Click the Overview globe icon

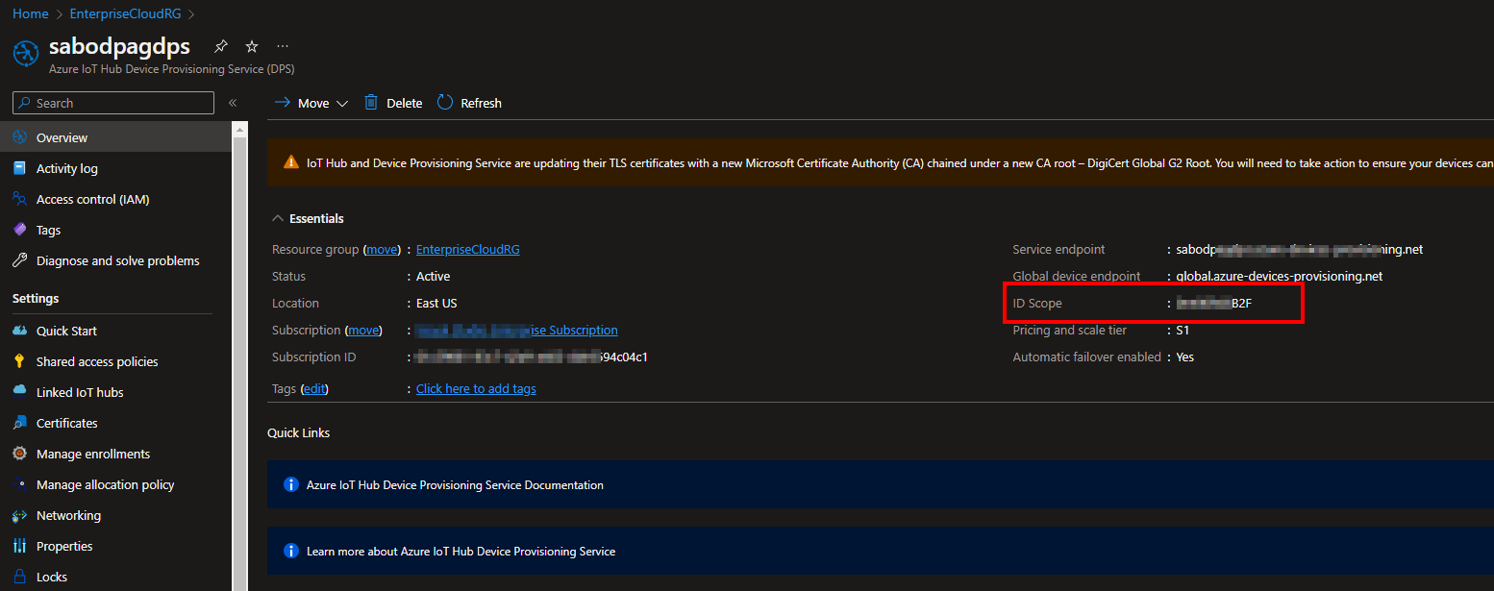pos(19,137)
